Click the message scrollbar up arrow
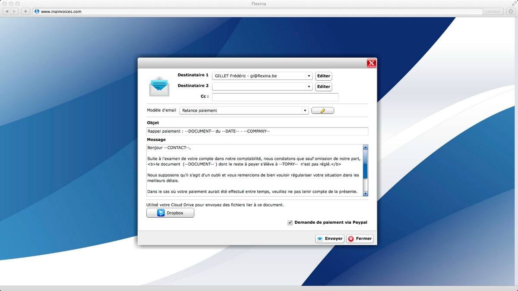The width and height of the screenshot is (518, 291). pos(366,147)
